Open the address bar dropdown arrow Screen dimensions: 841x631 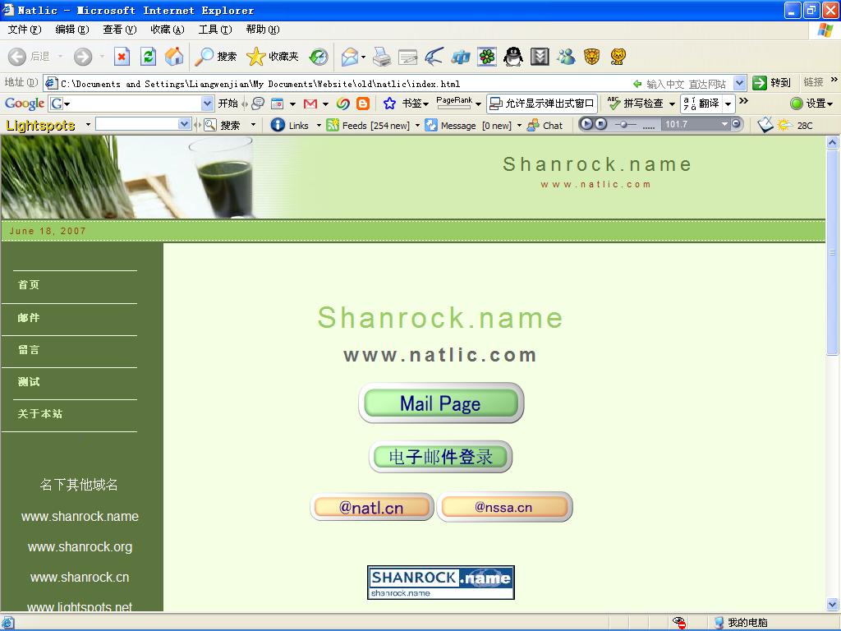pyautogui.click(x=740, y=83)
